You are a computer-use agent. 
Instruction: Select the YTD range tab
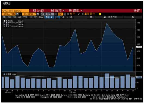point(25,17)
